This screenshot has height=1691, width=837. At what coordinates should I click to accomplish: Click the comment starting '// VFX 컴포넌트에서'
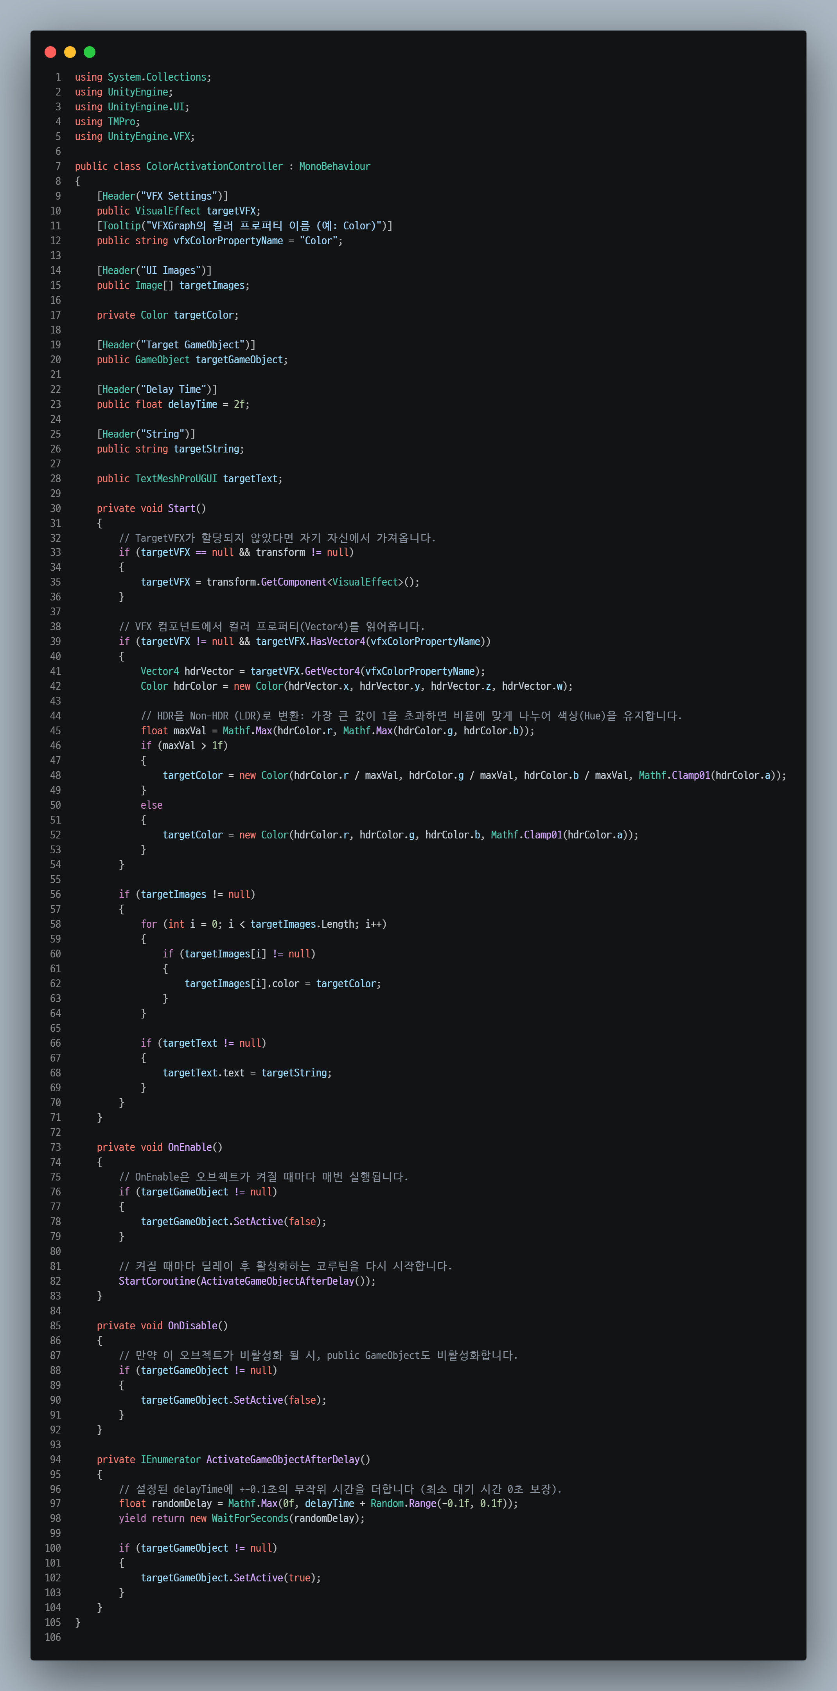[271, 626]
